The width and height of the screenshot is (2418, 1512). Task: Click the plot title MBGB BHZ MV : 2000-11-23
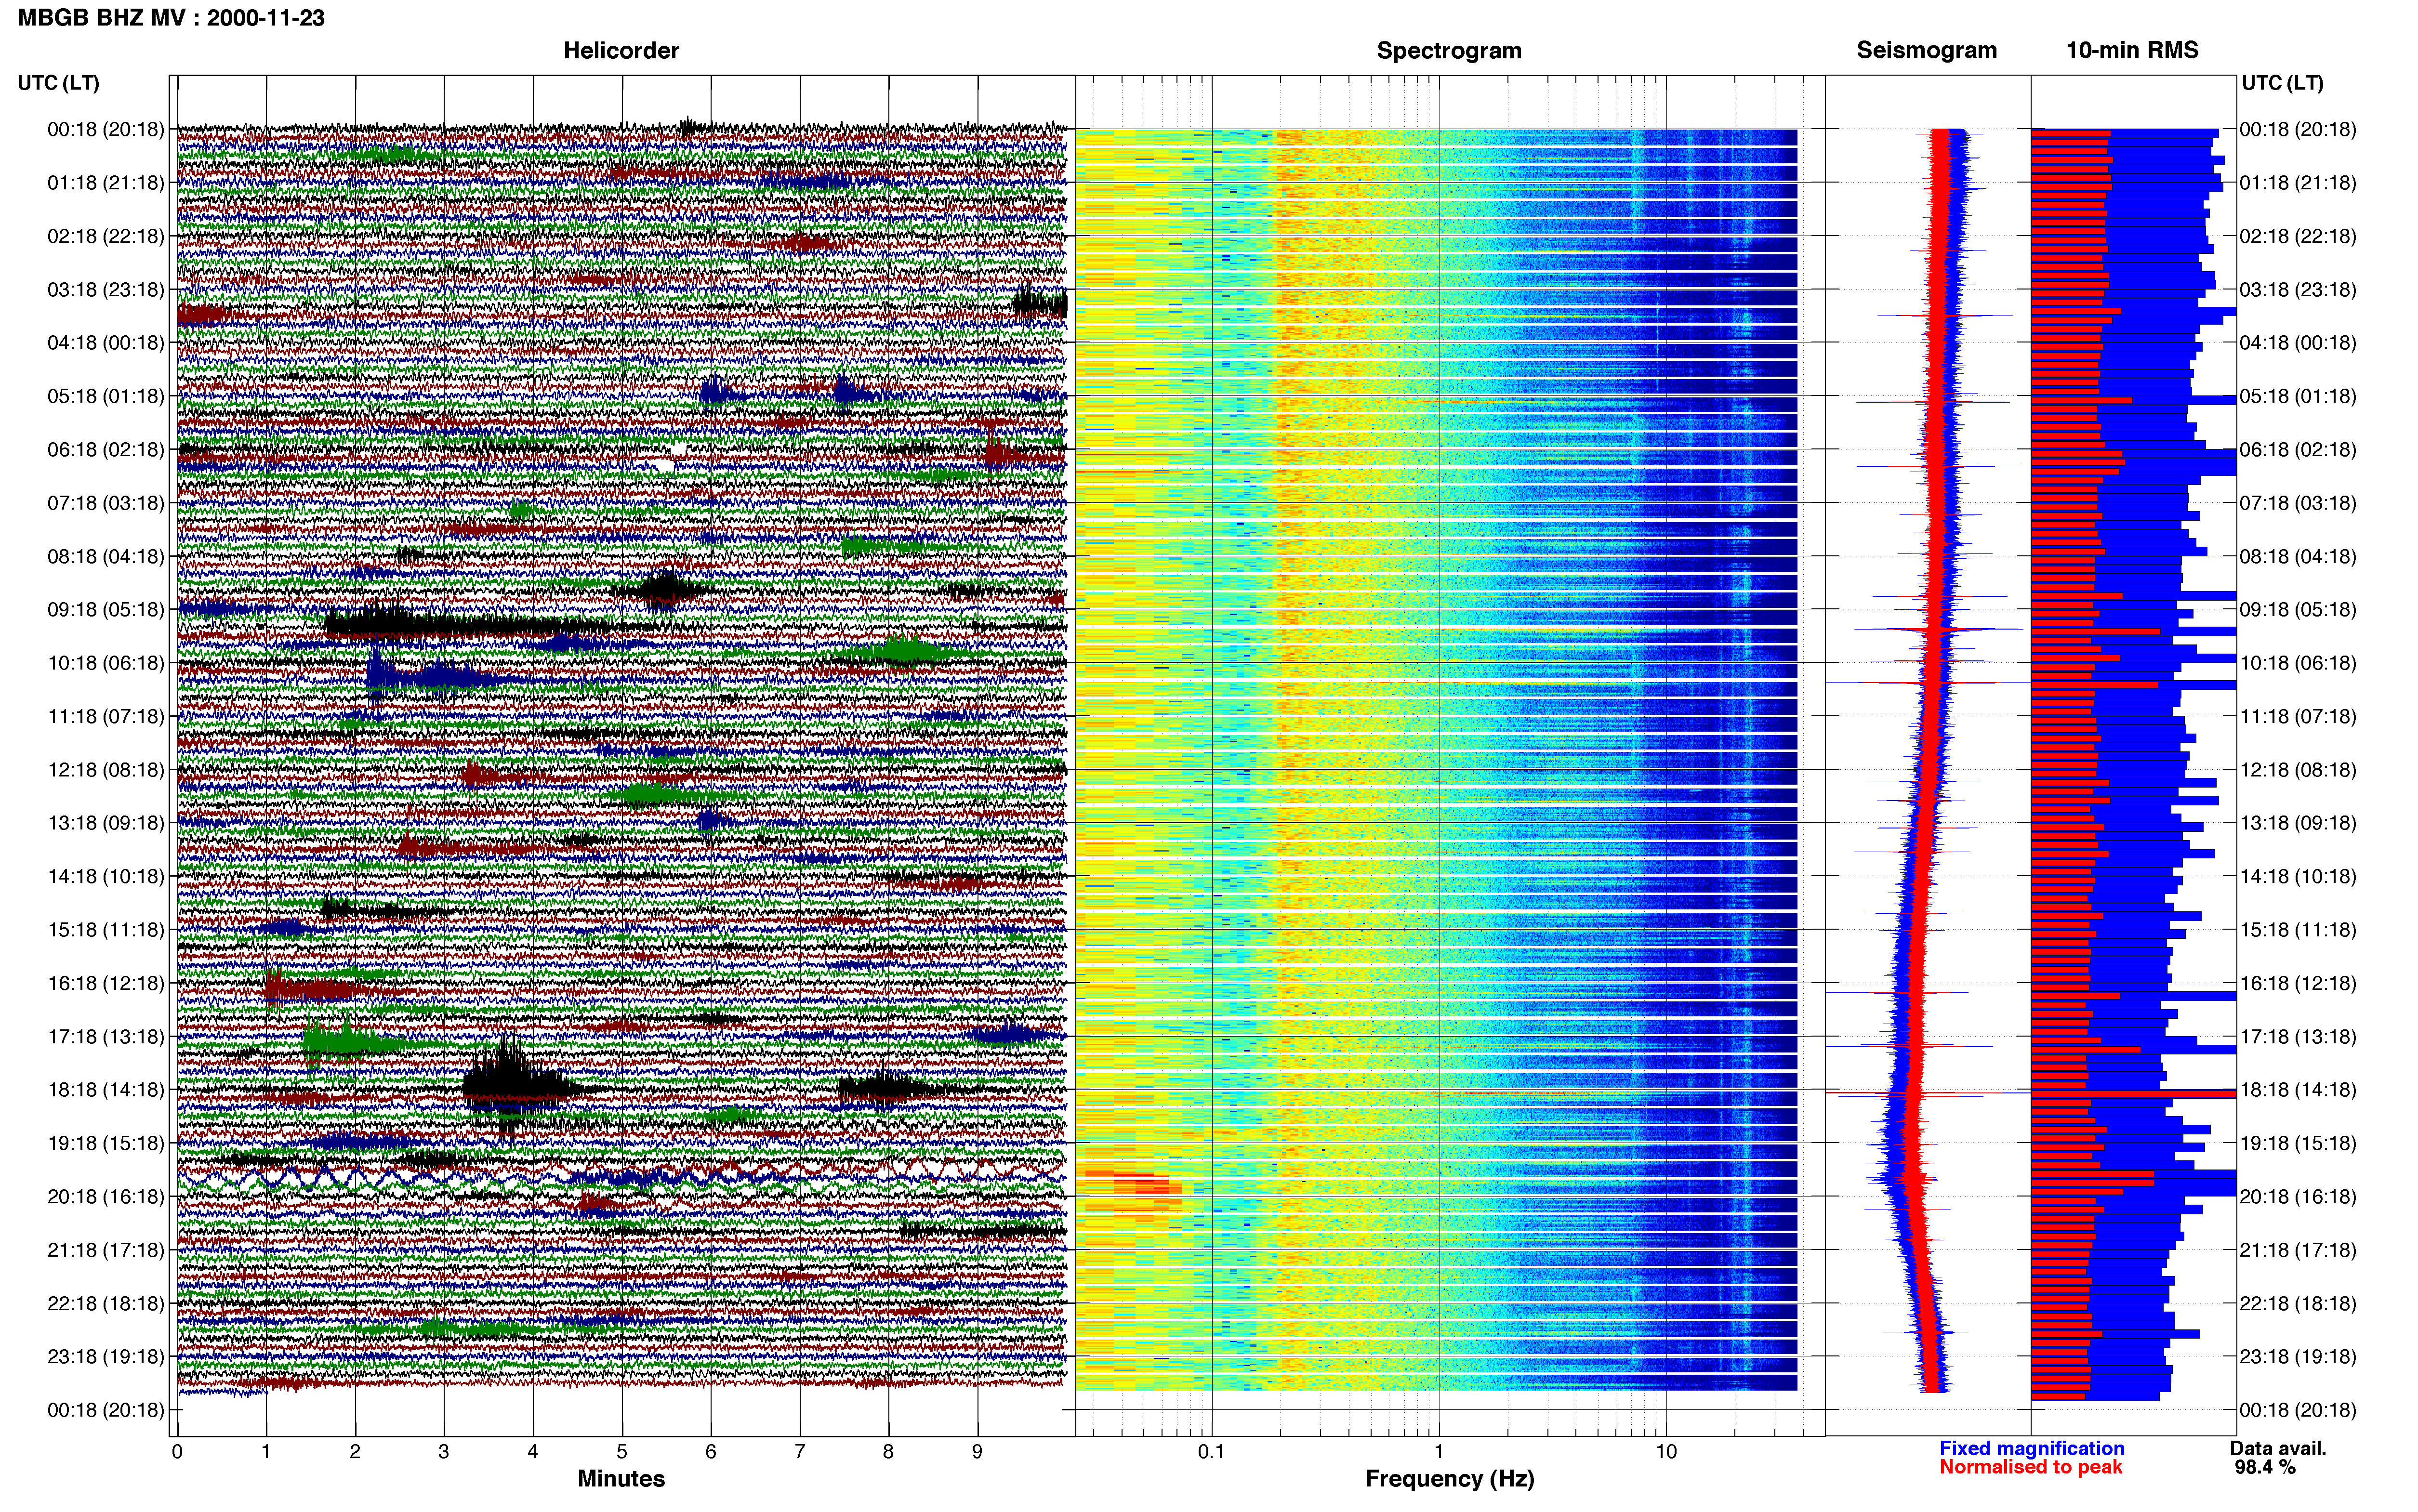pos(171,18)
